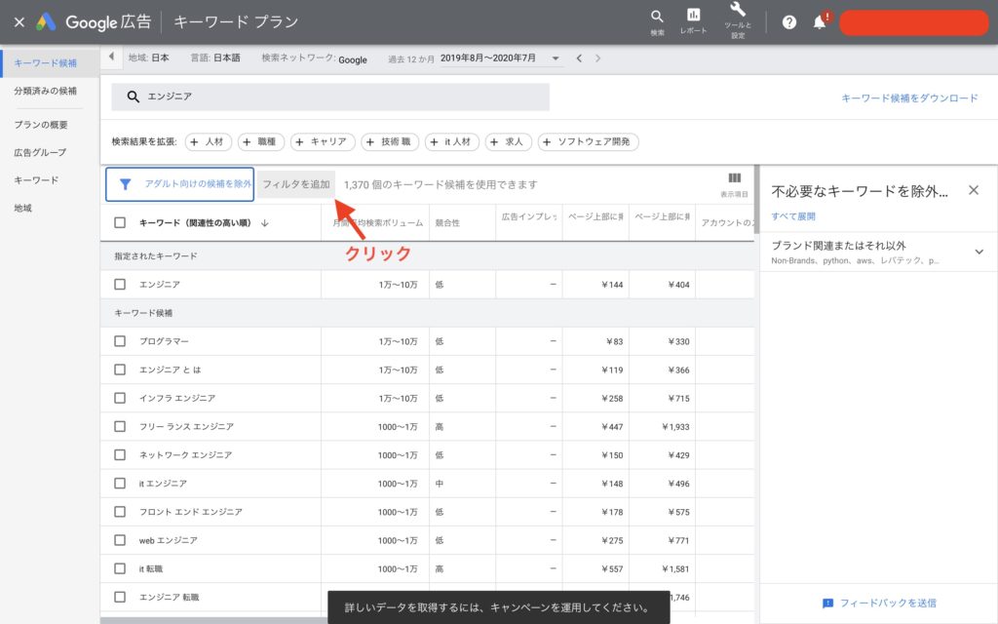The height and width of the screenshot is (624, 998).
Task: Check the box for エンジニア under 指定されたキーワード
Action: coord(120,285)
